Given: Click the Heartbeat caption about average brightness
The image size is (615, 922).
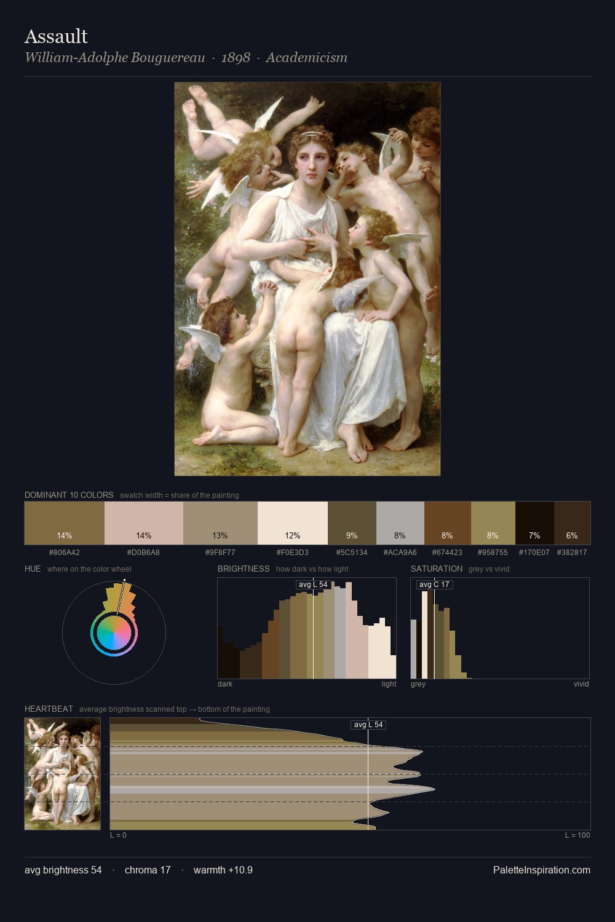Looking at the screenshot, I should point(175,709).
